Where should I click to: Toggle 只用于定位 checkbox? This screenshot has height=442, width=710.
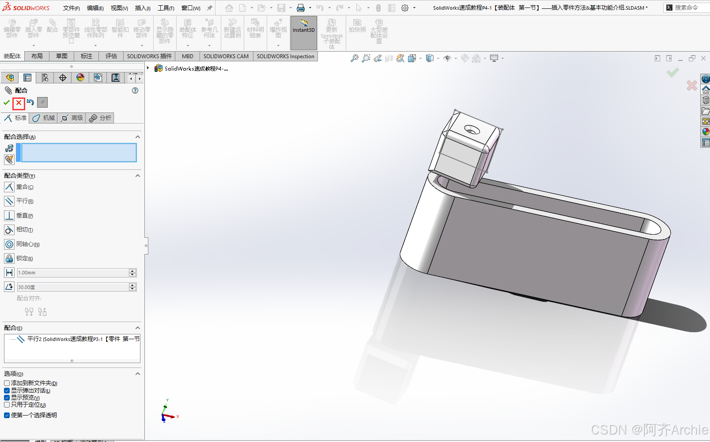pyautogui.click(x=7, y=405)
